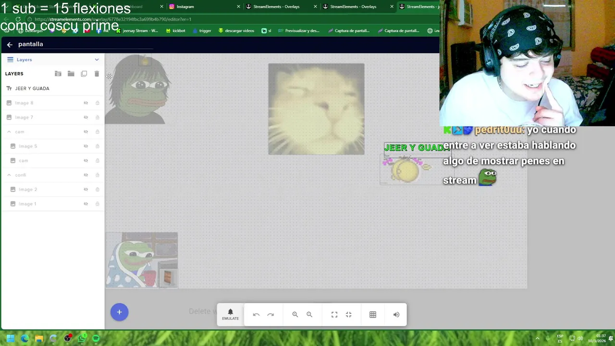615x346 pixels.
Task: Collapse the Layers panel chevron
Action: coord(97,60)
